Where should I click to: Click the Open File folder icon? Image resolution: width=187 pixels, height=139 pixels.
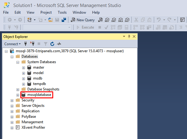click(50, 20)
